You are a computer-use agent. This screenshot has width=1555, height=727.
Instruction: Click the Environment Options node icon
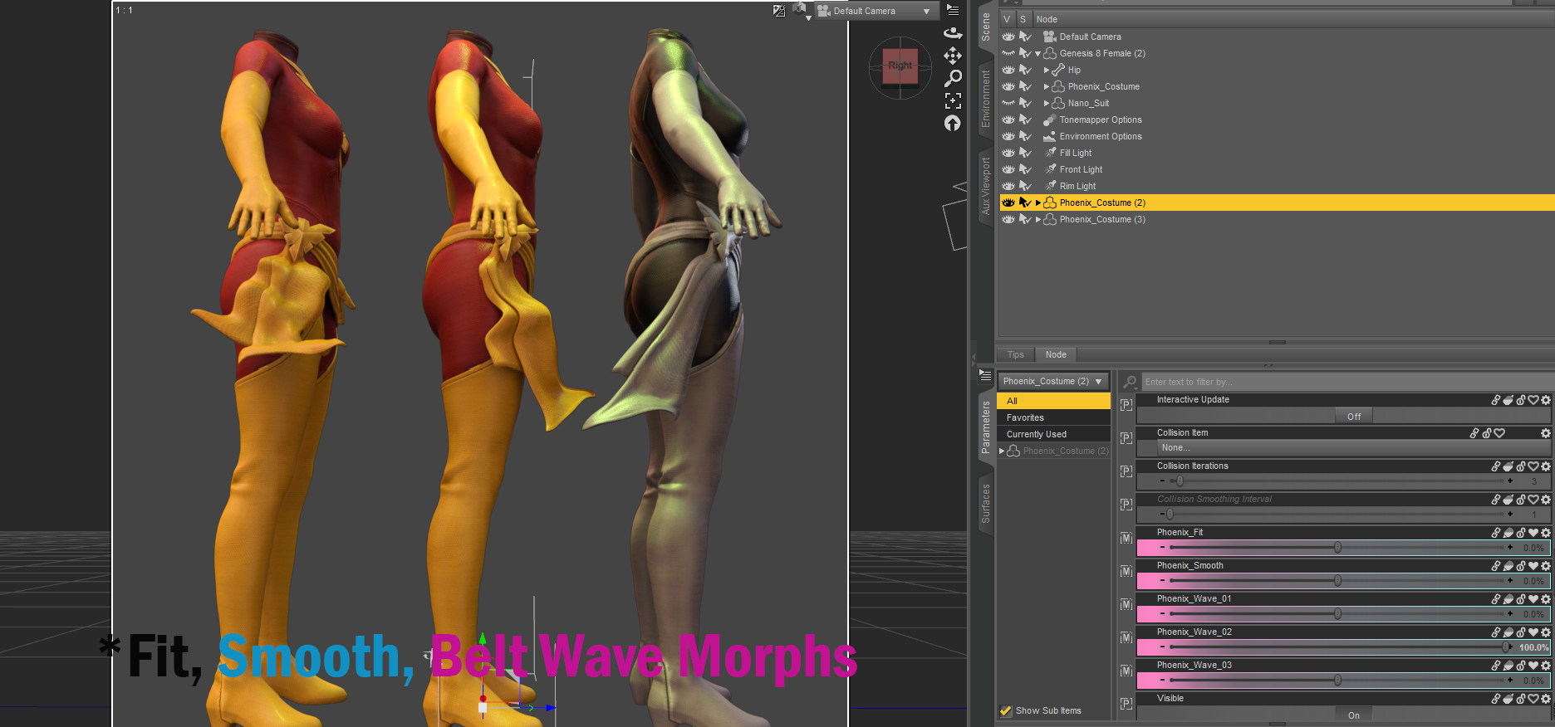tap(1050, 136)
